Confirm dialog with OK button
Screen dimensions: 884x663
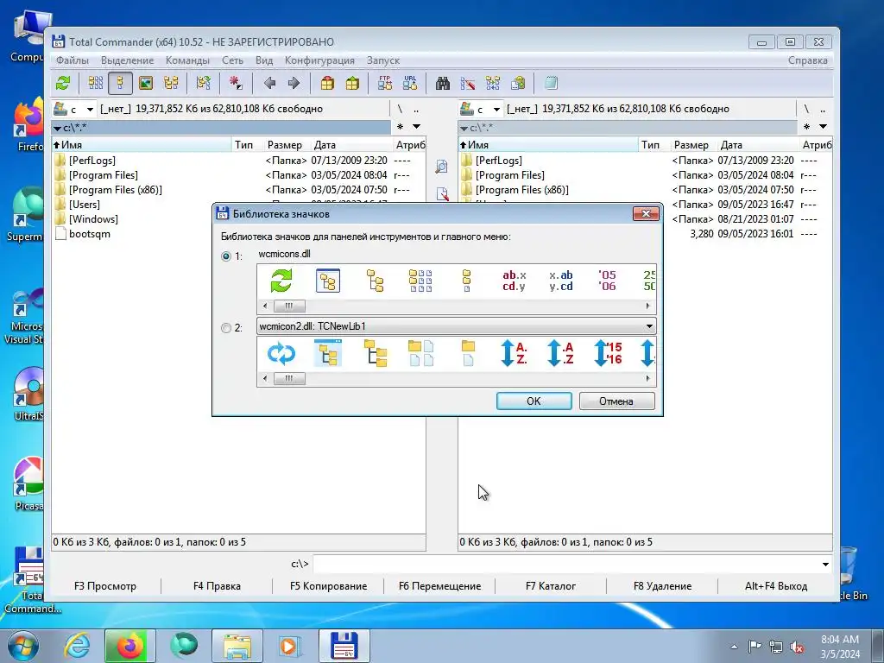tap(534, 401)
